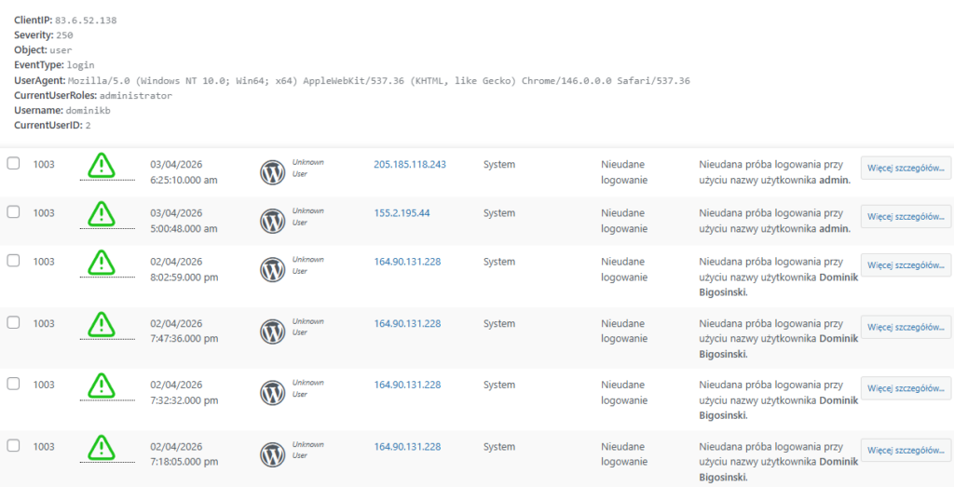Select the Mozilla/5.0 UserAgent string
The width and height of the screenshot is (954, 487).
[379, 80]
